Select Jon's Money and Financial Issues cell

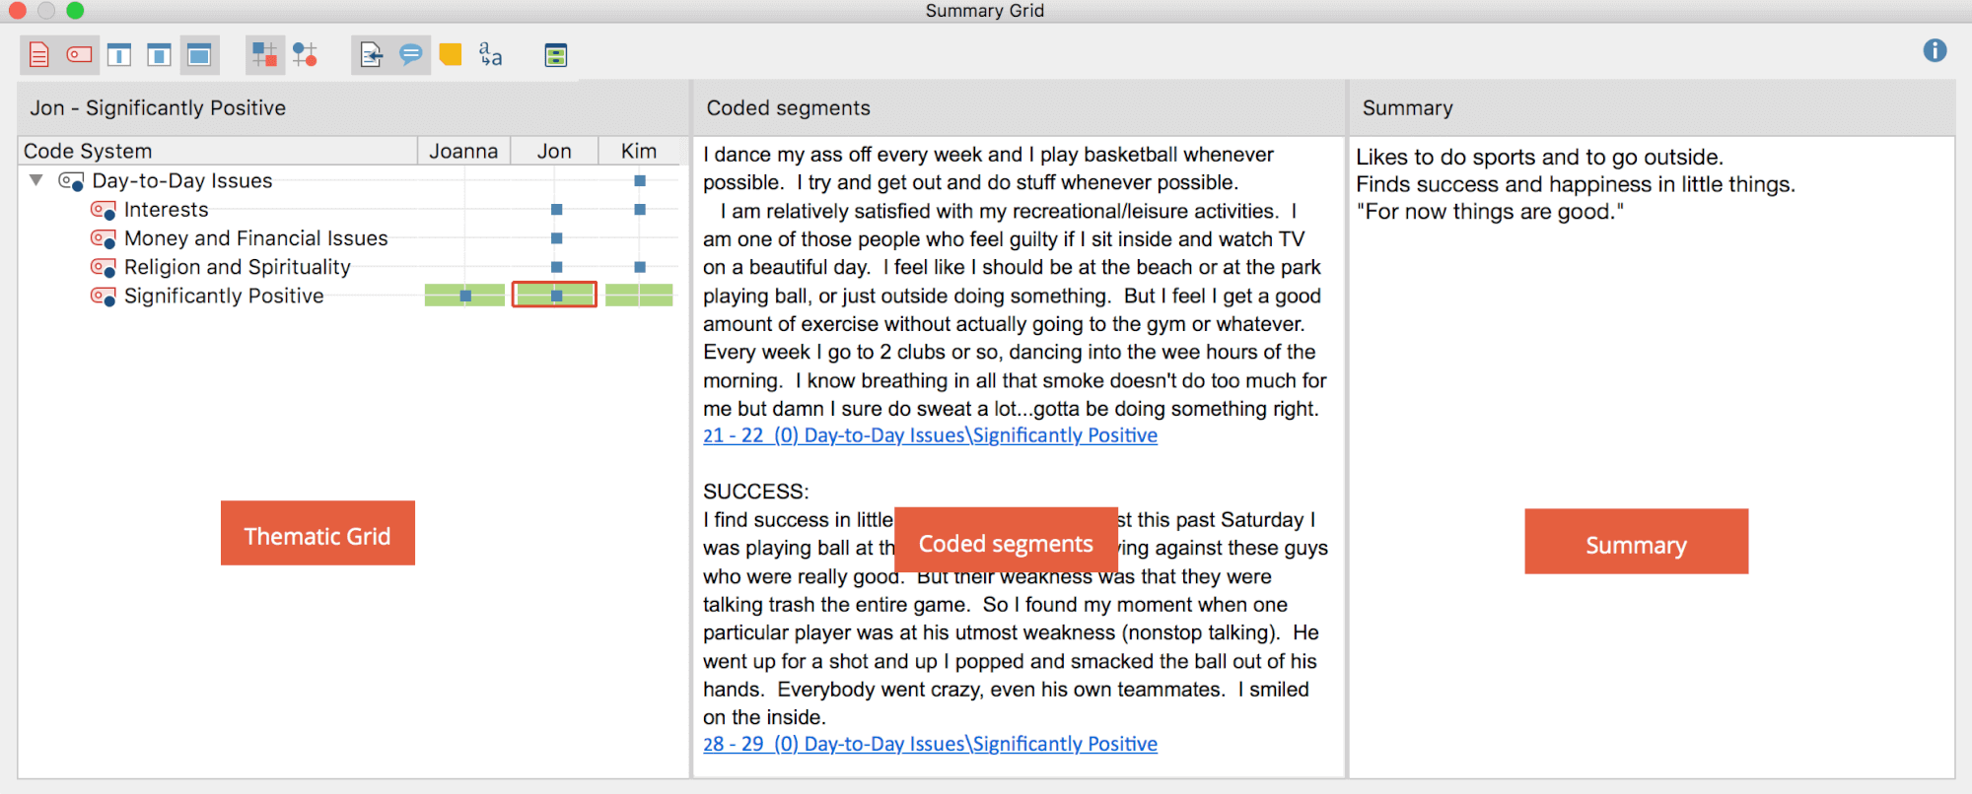[x=556, y=238]
